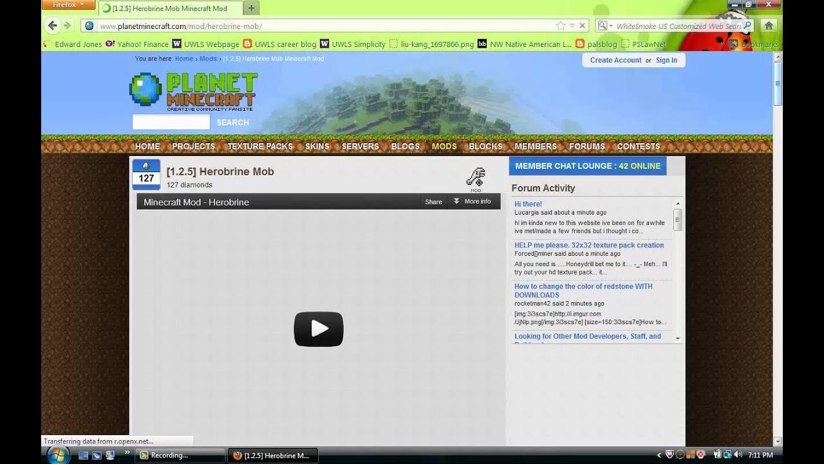Open the Edward Jones bookmark

73,44
